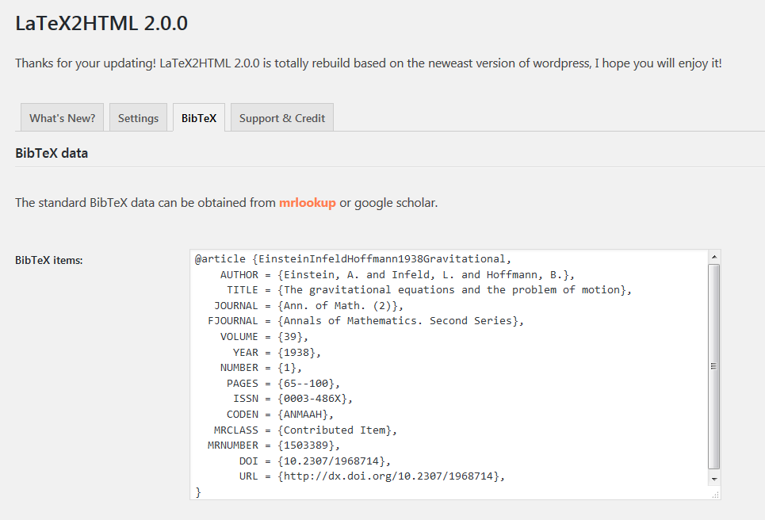The height and width of the screenshot is (520, 765).
Task: Click the textarea scrollbar up arrow
Action: coord(713,257)
